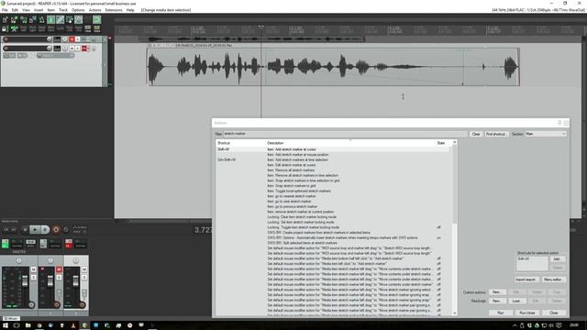Open the Edit menu
Image resolution: width=587 pixels, height=330 pixels.
pos(15,10)
